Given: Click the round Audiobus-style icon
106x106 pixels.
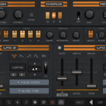Looking at the screenshot, I should 35,102.
